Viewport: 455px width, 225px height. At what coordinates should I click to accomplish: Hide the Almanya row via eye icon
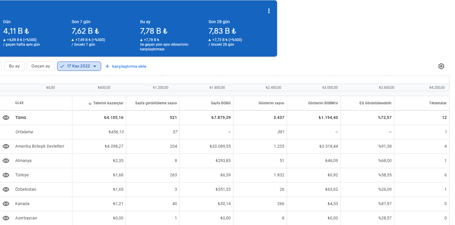point(6,161)
